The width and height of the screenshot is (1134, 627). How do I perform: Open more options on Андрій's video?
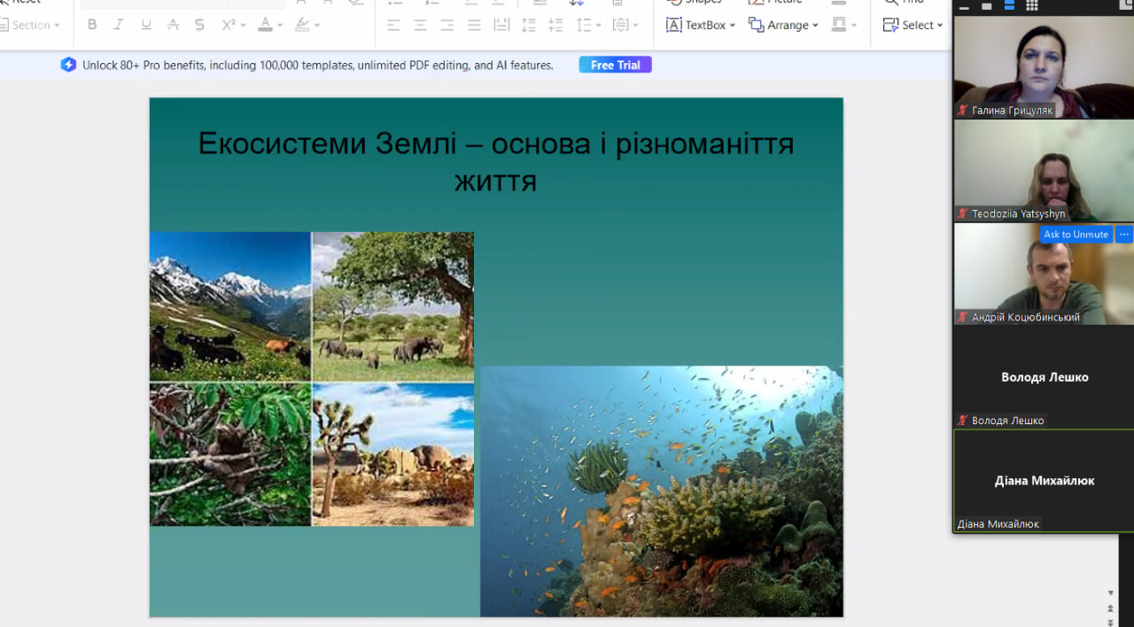(1123, 235)
